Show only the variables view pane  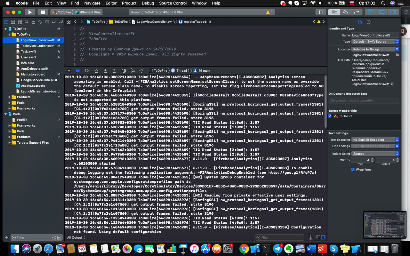318,237
